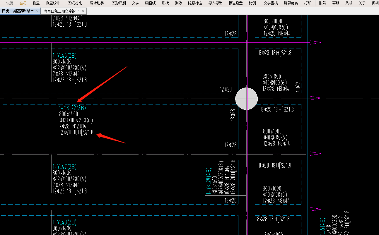Select the 测量 measure tool
The height and width of the screenshot is (235, 379).
pos(36,3)
